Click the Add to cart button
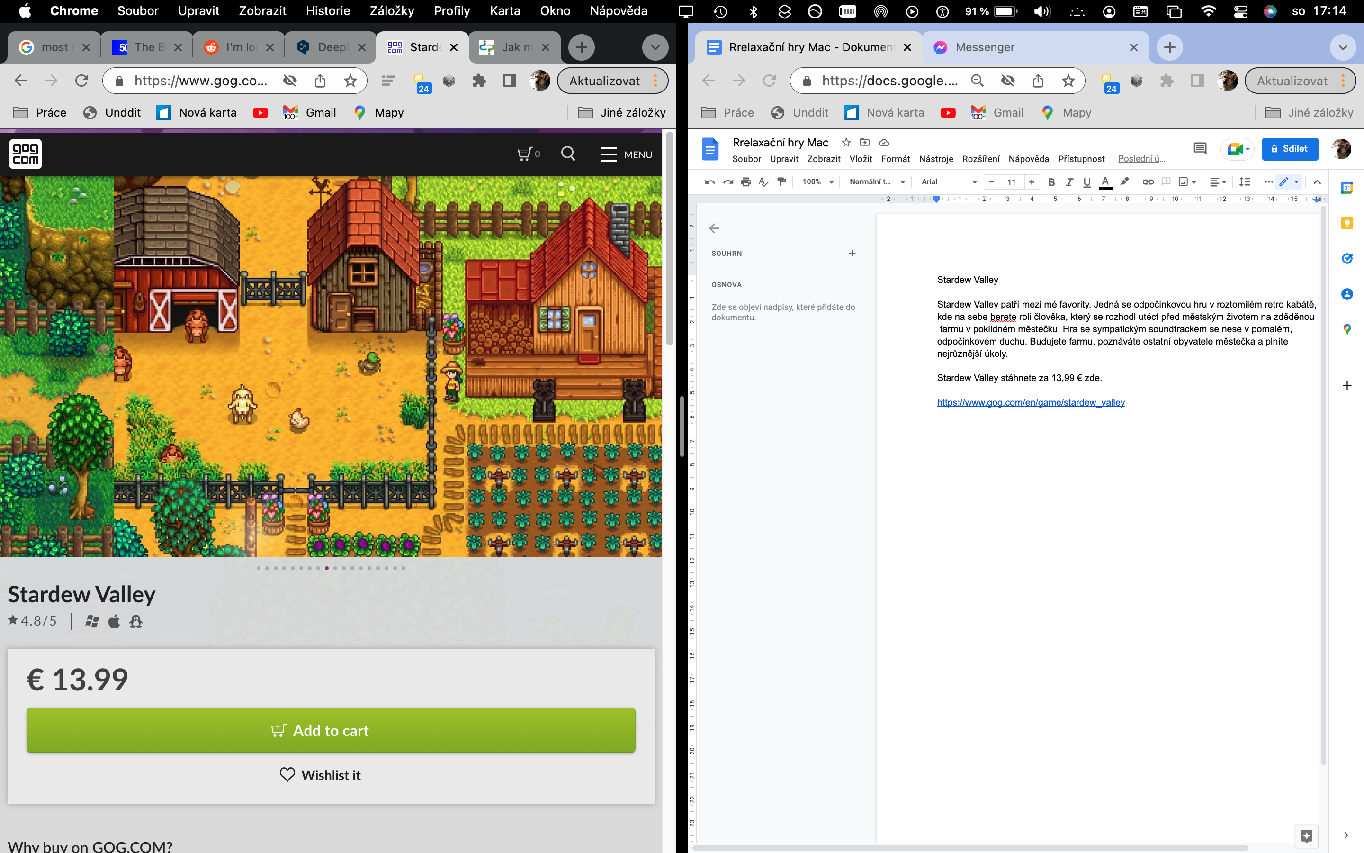This screenshot has height=853, width=1364. [331, 730]
